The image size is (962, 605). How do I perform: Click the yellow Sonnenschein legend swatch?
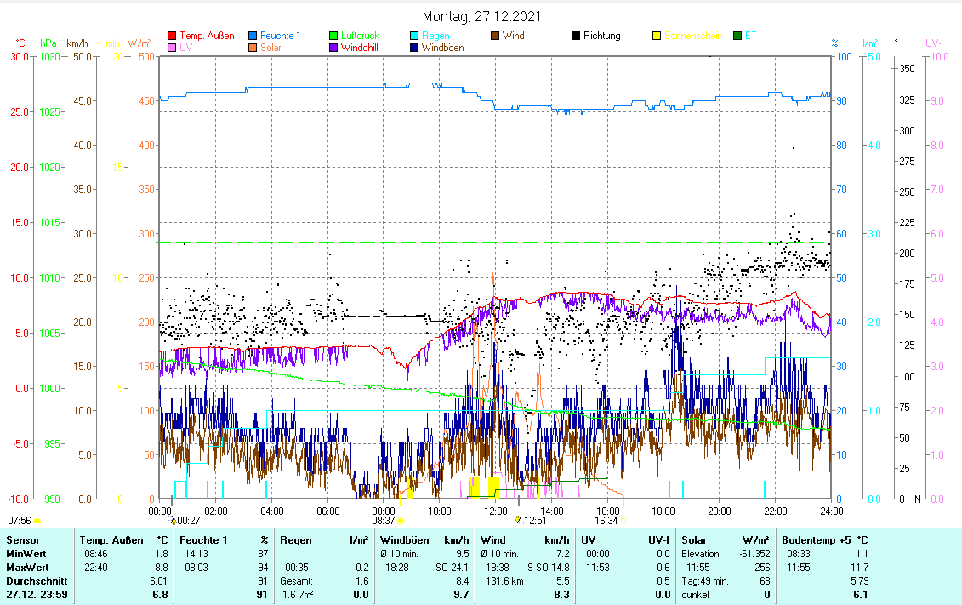click(657, 37)
